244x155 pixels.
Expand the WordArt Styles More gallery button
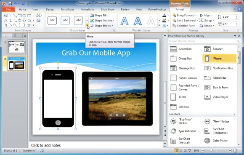159,25
